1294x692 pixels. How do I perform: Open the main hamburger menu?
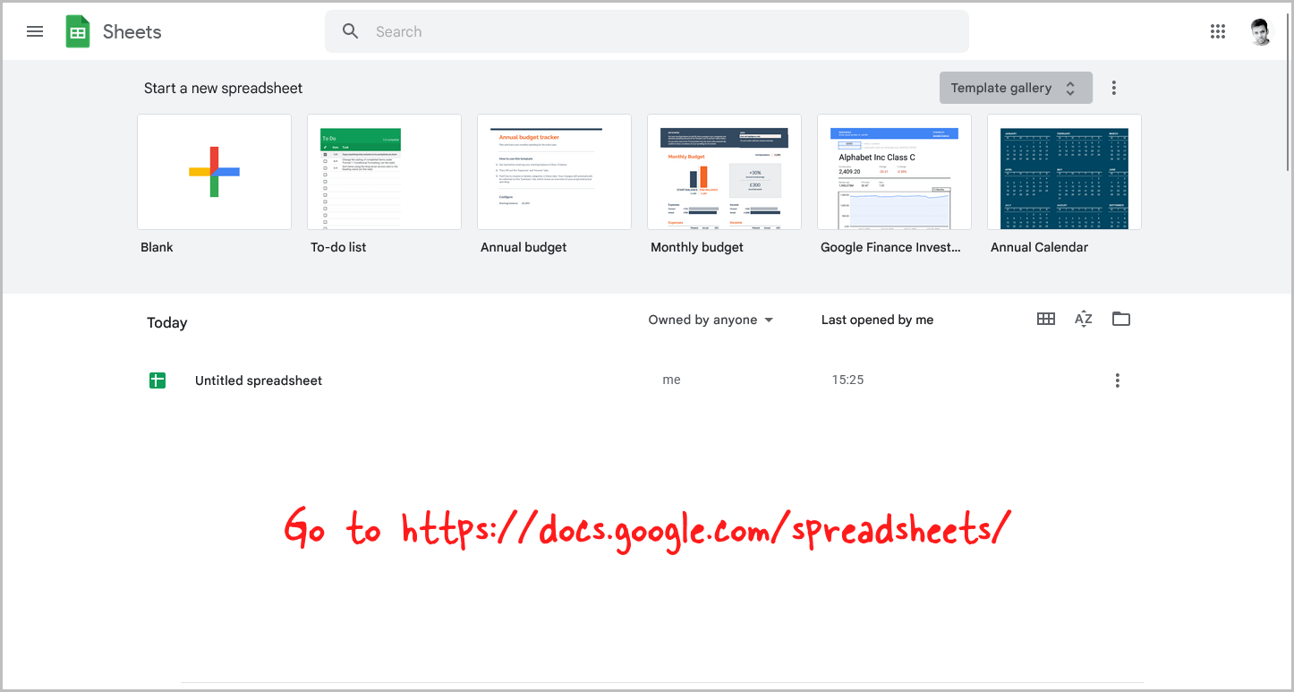click(x=35, y=31)
